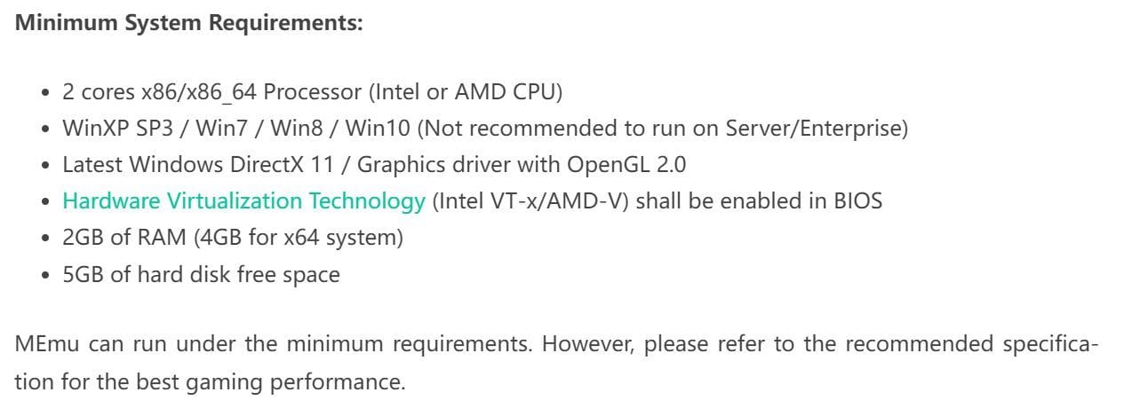Viewport: 1140px width, 416px height.
Task: Open the Hardware Virtualization Technology link
Action: click(243, 201)
